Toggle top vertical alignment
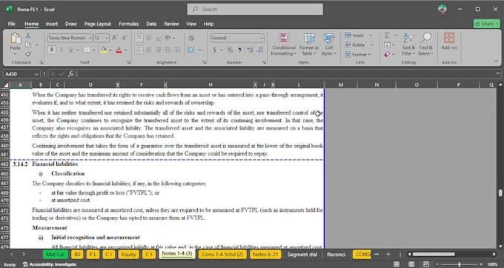This screenshot has height=268, width=504. coord(139,38)
